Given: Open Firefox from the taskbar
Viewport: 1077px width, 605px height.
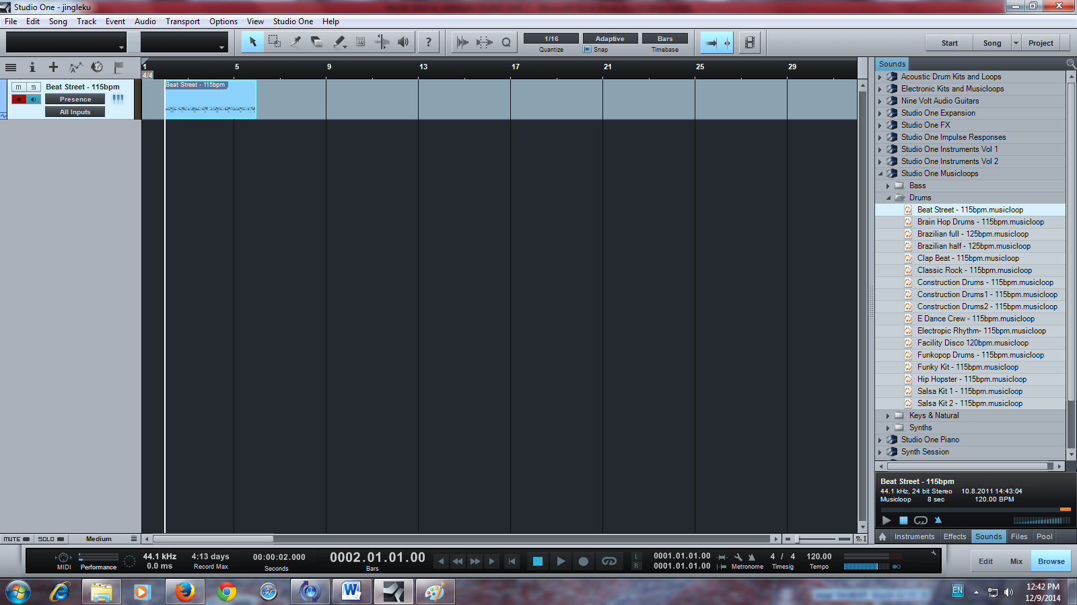Looking at the screenshot, I should [184, 592].
